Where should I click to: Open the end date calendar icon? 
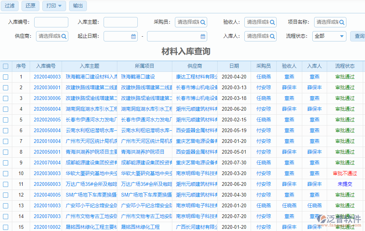click(203, 36)
